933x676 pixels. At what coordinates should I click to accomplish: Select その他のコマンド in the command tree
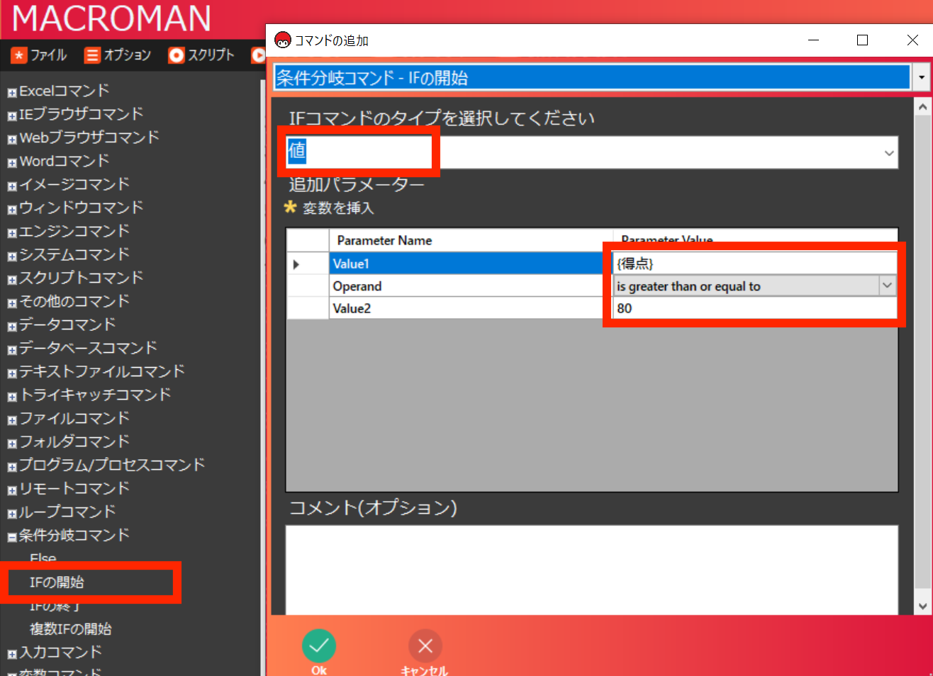coord(74,301)
